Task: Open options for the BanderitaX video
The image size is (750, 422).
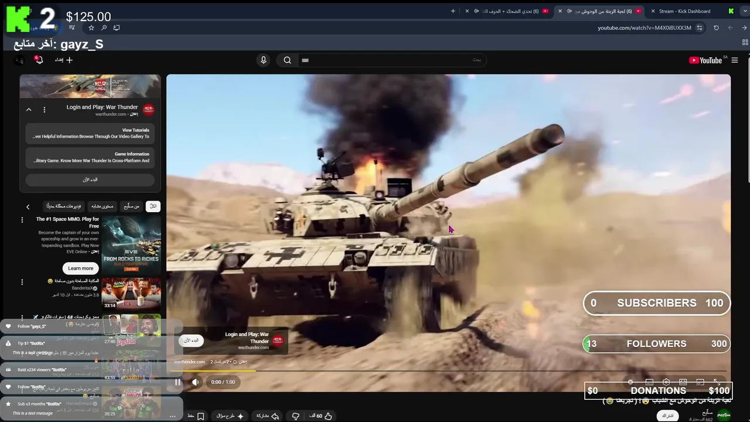Action: click(22, 282)
